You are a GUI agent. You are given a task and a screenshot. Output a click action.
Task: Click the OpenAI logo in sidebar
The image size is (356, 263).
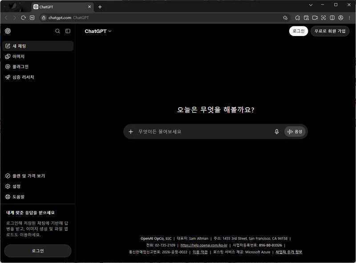(8, 31)
